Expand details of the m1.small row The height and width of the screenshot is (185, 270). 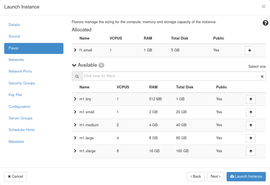(75, 112)
